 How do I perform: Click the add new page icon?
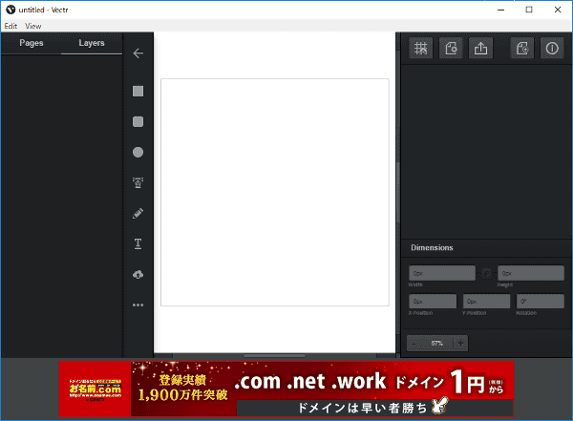coord(522,49)
